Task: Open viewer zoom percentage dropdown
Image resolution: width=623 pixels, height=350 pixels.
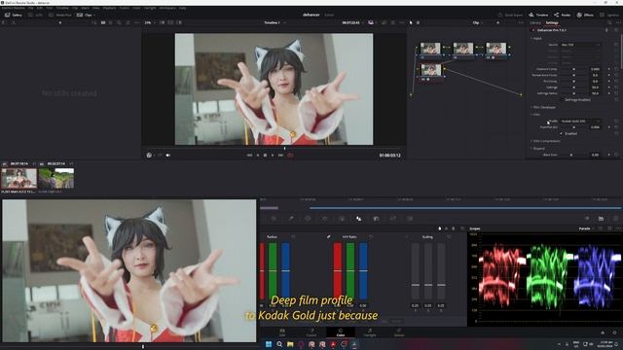Action: (149, 22)
